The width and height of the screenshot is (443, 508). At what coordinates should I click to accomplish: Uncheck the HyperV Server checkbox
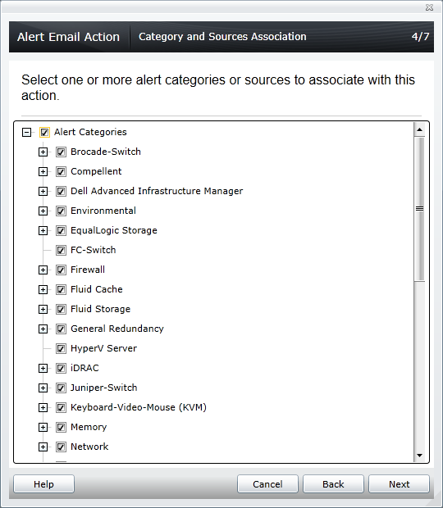pos(61,348)
